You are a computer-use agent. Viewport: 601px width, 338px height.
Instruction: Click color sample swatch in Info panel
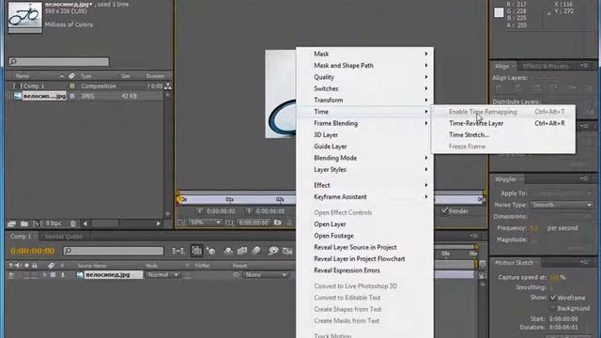coord(499,12)
